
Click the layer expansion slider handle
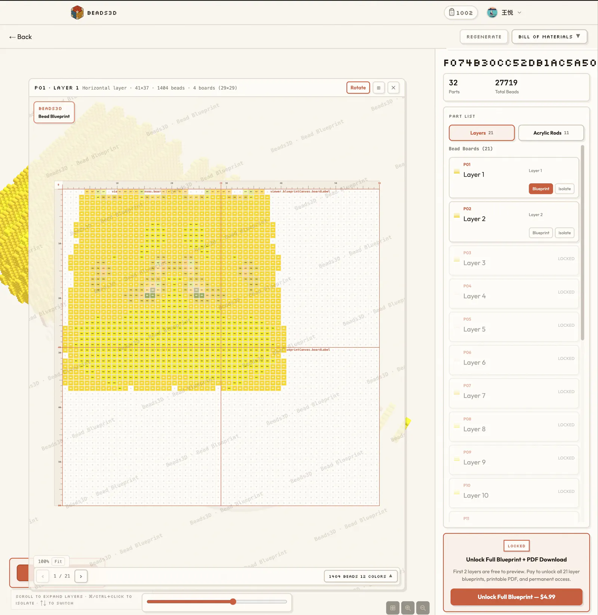click(x=233, y=602)
